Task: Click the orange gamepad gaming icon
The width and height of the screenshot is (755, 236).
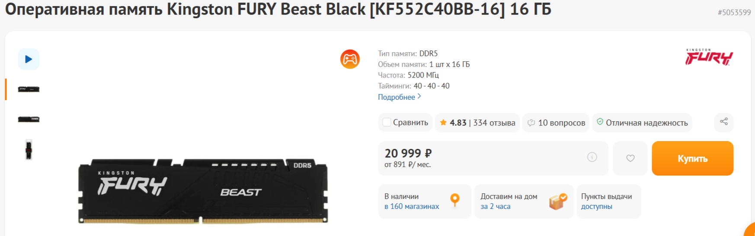Action: pos(350,59)
